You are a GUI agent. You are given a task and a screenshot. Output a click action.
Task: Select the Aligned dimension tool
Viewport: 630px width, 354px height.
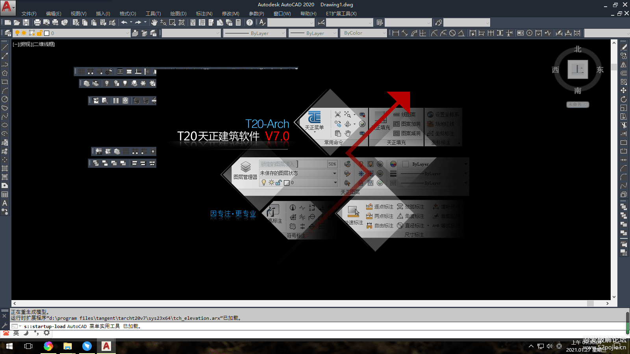405,33
